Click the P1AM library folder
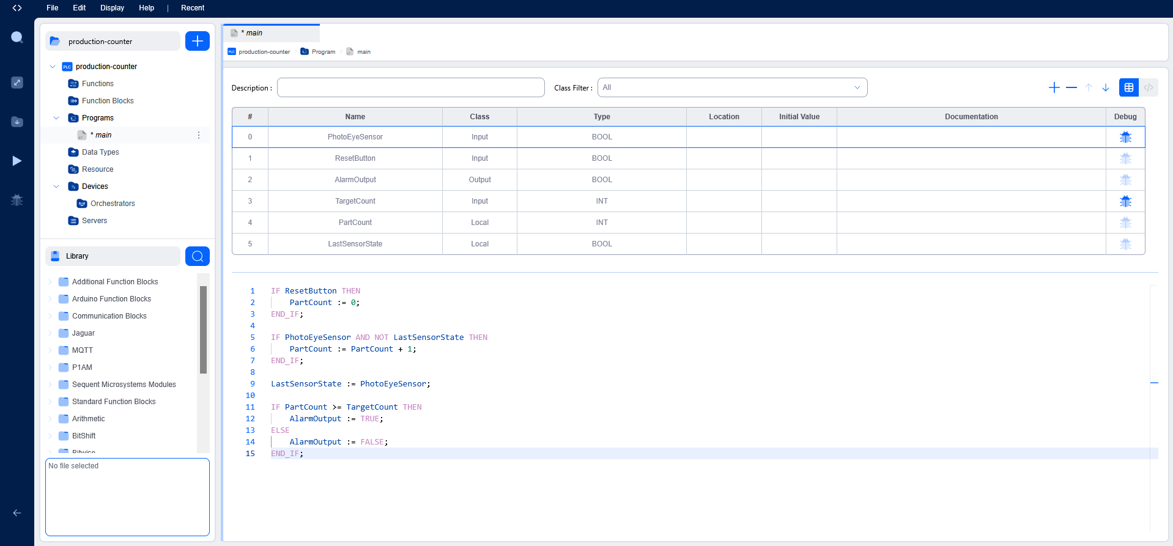 pos(82,367)
